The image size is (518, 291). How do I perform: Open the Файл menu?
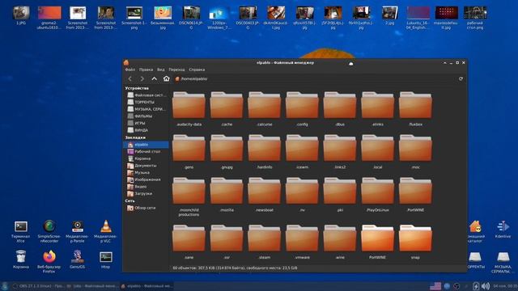[129, 70]
